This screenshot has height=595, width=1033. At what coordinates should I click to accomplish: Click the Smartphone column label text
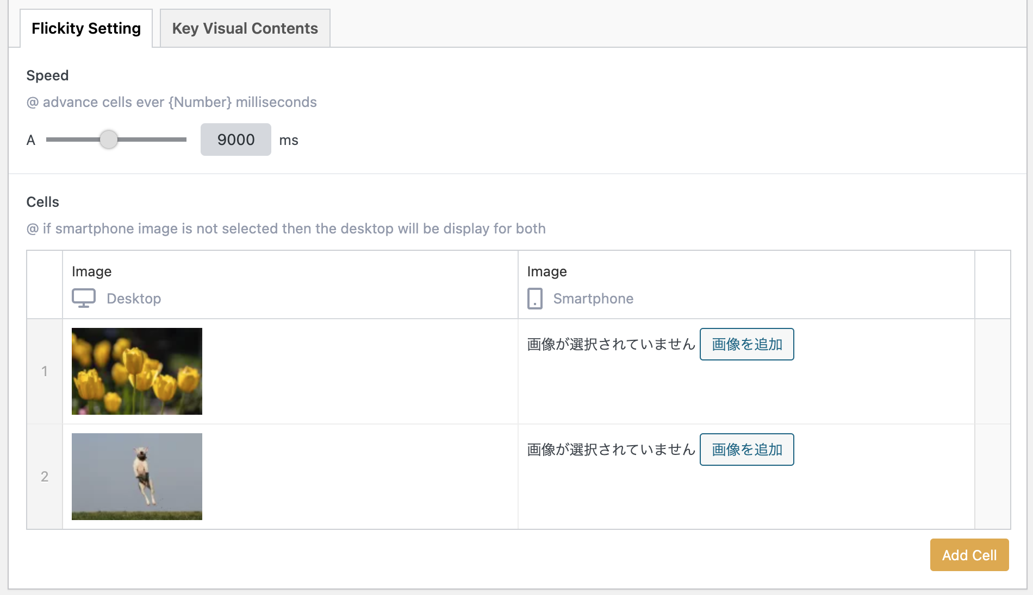click(x=593, y=299)
